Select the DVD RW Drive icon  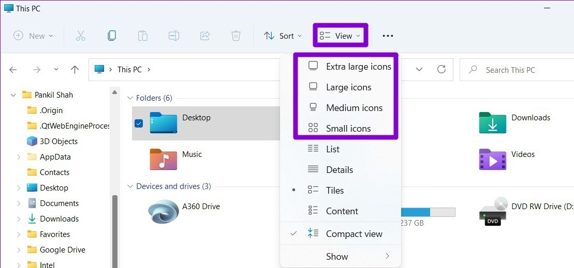pos(494,211)
